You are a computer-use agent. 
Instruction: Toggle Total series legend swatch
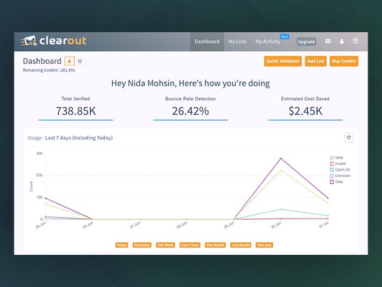click(332, 182)
